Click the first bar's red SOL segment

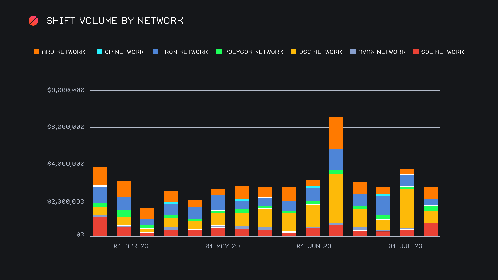tap(100, 227)
